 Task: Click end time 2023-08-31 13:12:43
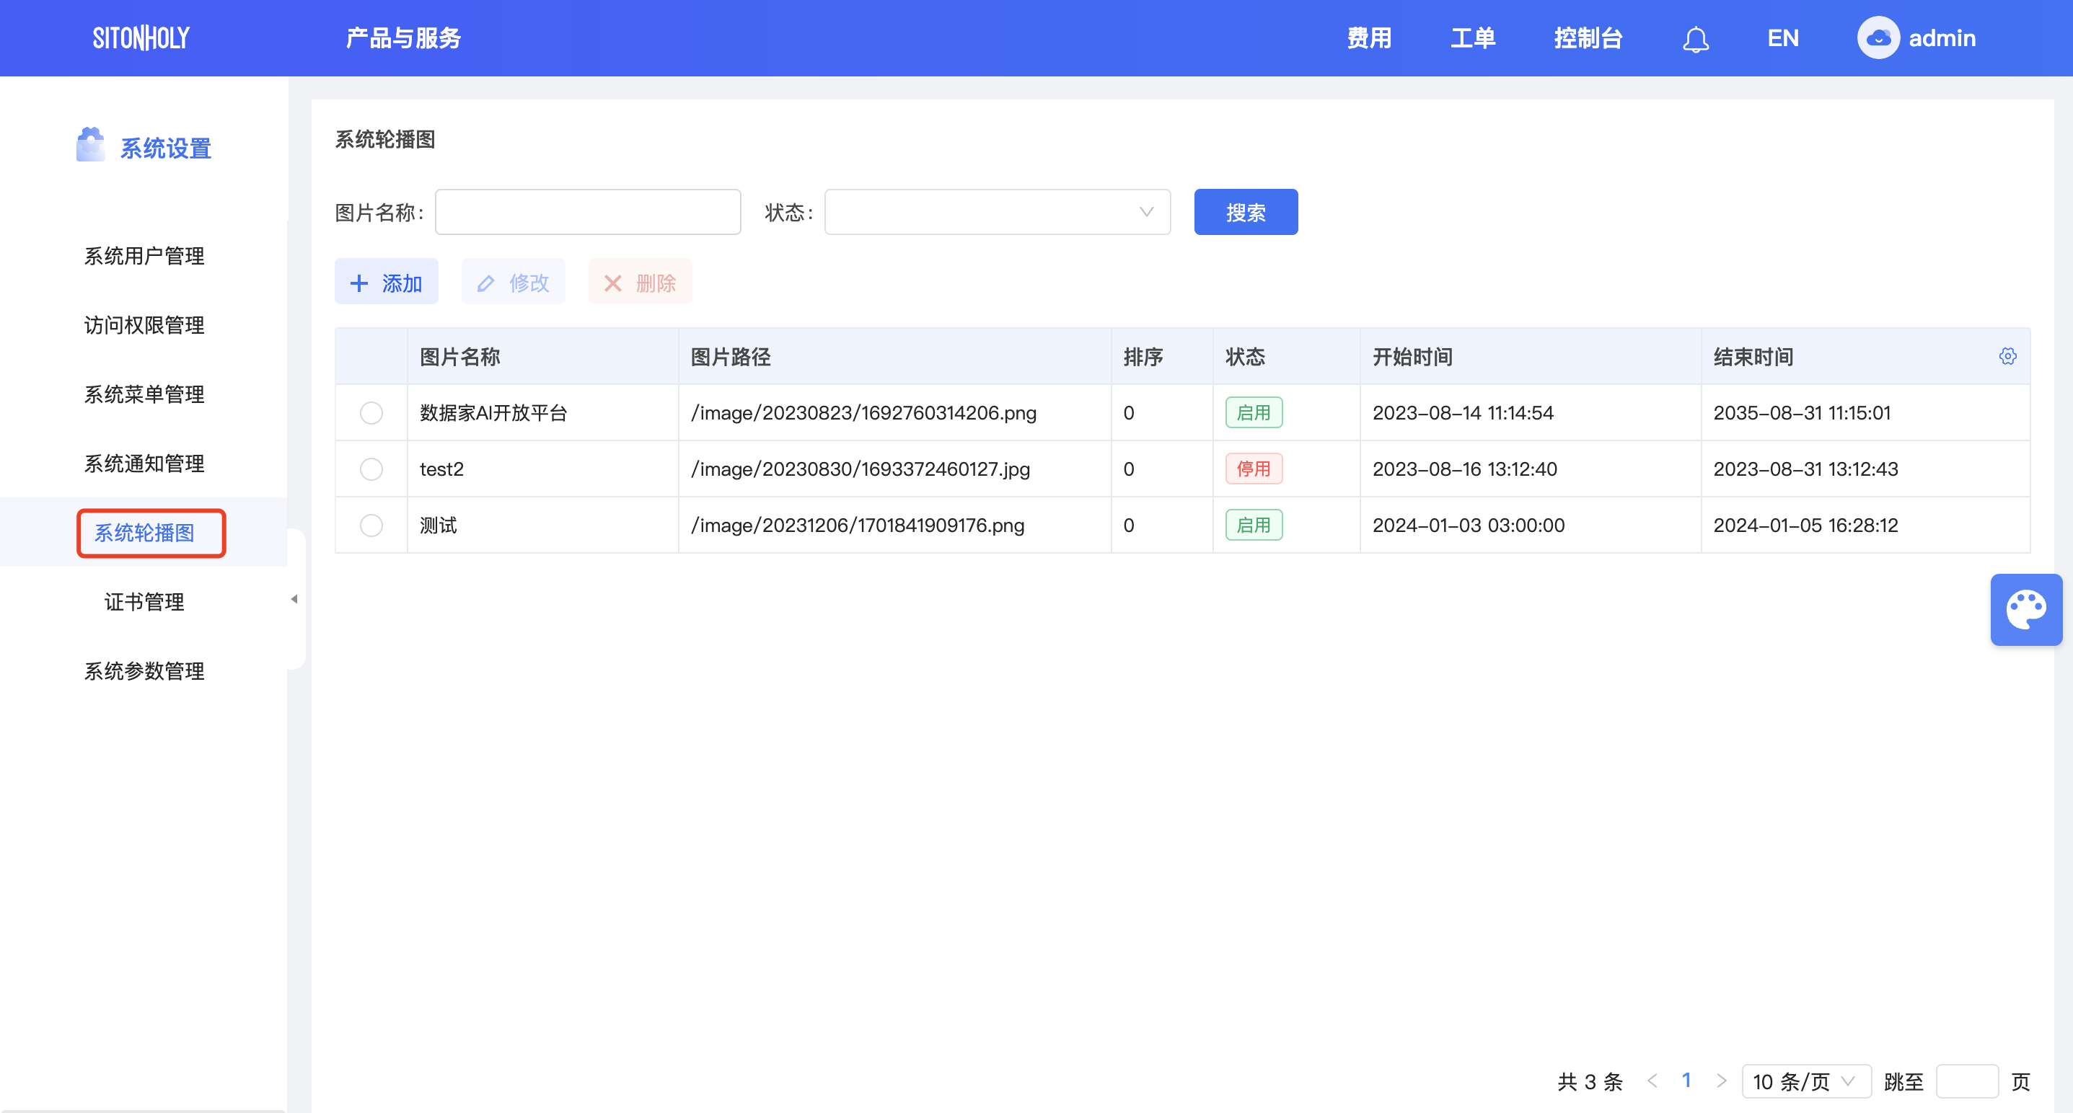[x=1805, y=469]
